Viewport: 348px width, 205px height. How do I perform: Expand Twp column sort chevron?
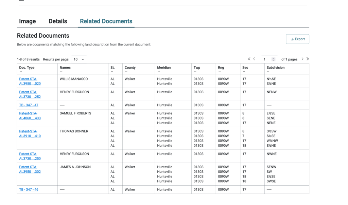pyautogui.click(x=195, y=72)
